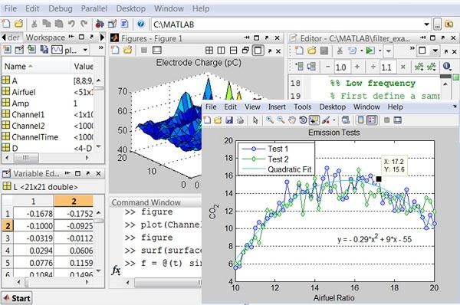Screen dimensions: 460x305
Task: Open the Parallel menu
Action: point(94,8)
